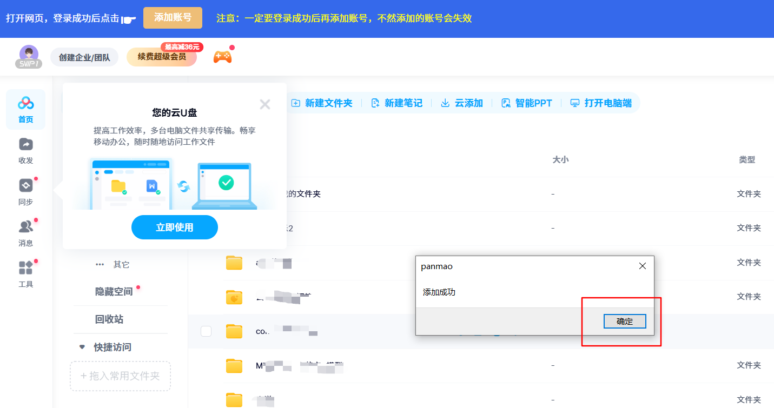The height and width of the screenshot is (408, 774).
Task: Click 新建笔记 in the toolbar
Action: (396, 103)
